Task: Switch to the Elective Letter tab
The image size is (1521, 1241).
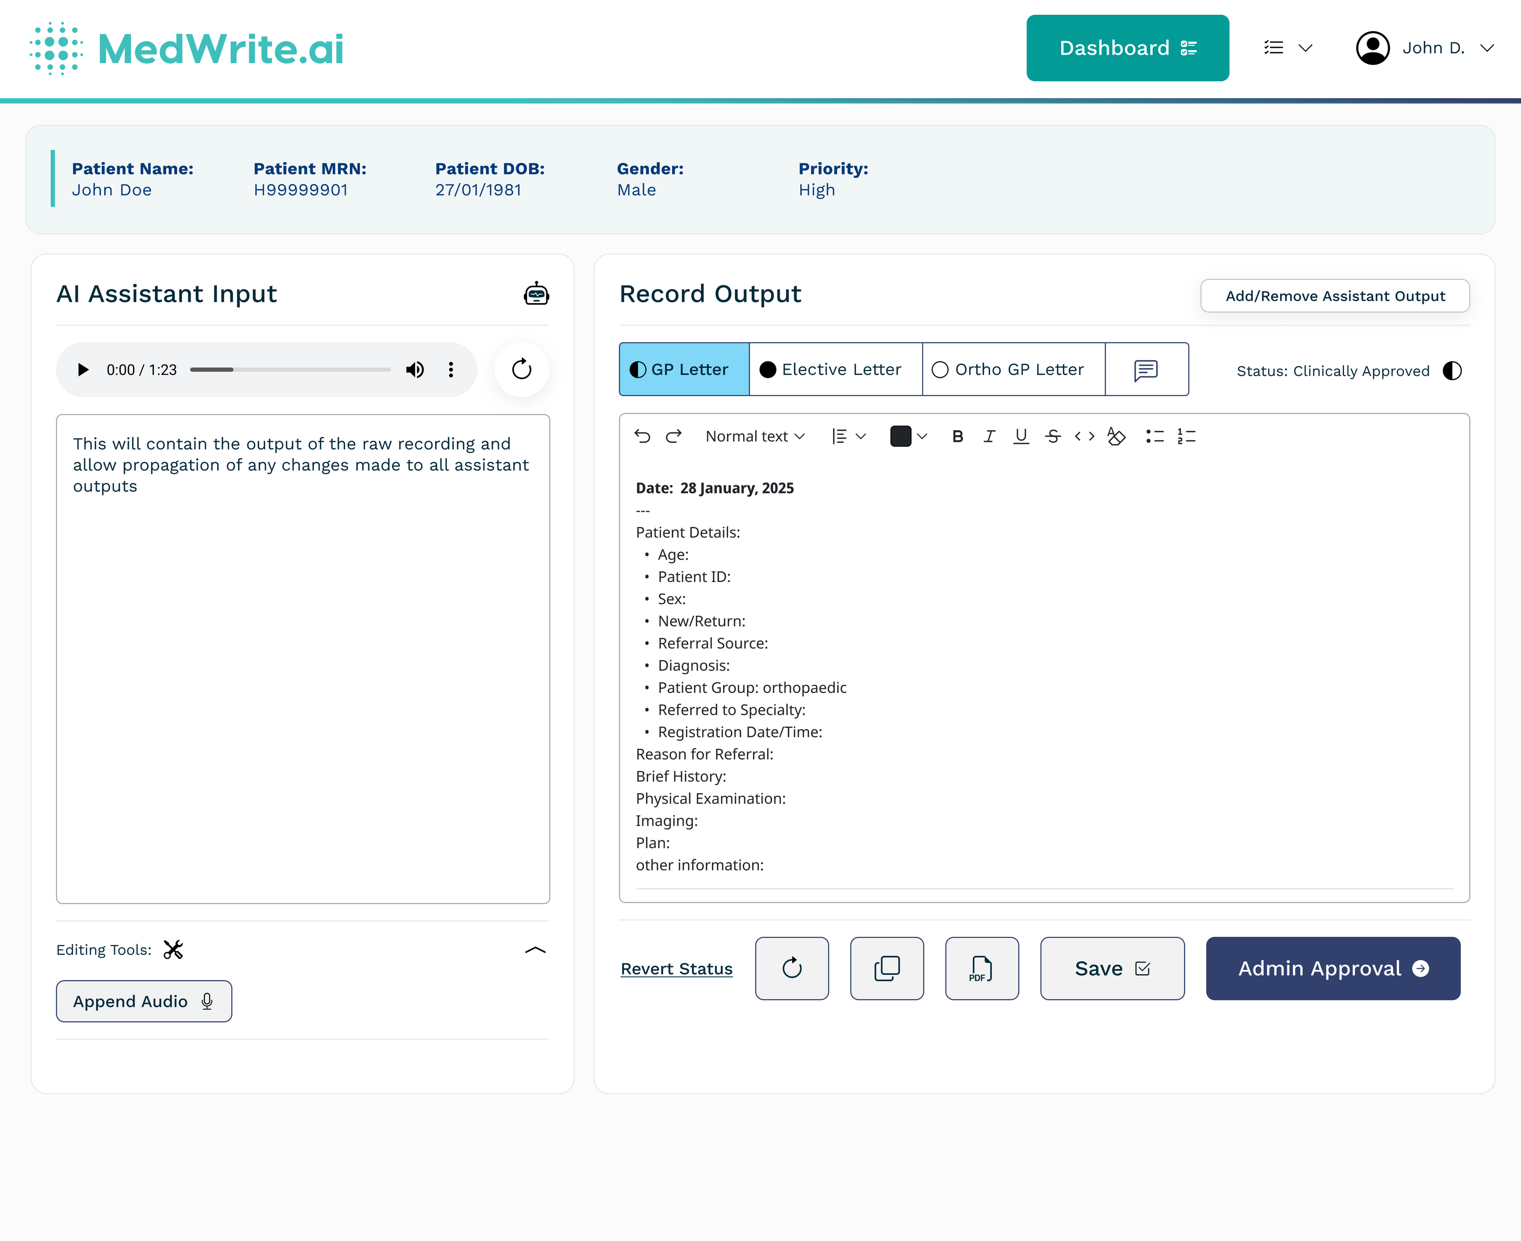Action: click(x=835, y=370)
